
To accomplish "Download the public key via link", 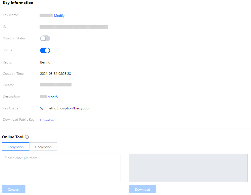I will point(48,120).
